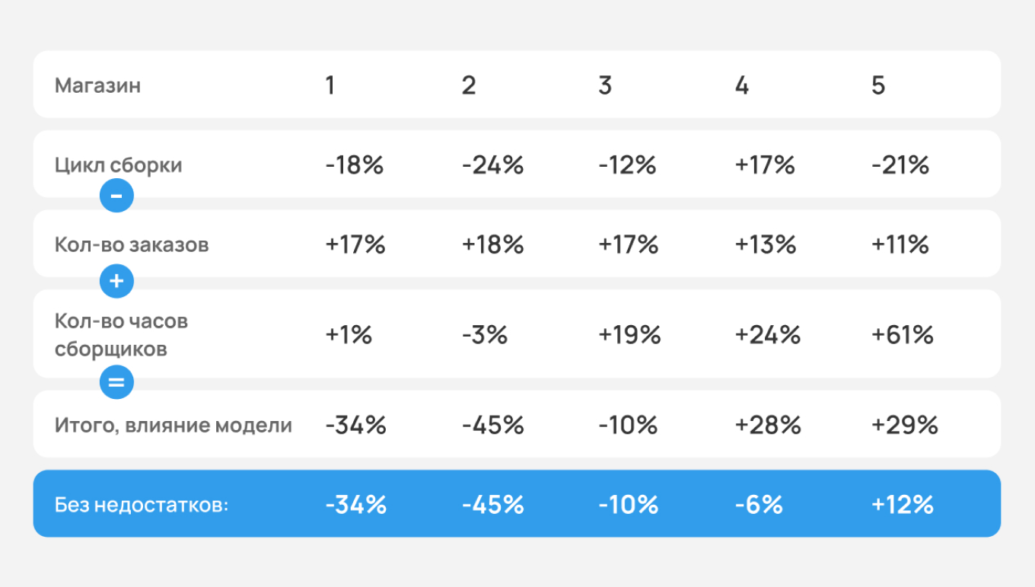This screenshot has width=1035, height=587.
Task: Click the -24% value in 'Цикл сборки' row
Action: click(492, 165)
